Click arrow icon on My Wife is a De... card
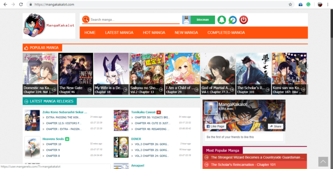The image size is (333, 169). 125,90
